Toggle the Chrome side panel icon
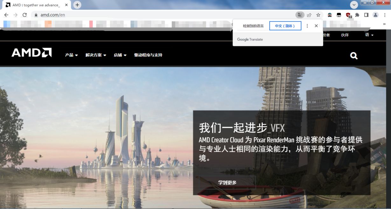The image size is (391, 209). tap(366, 15)
